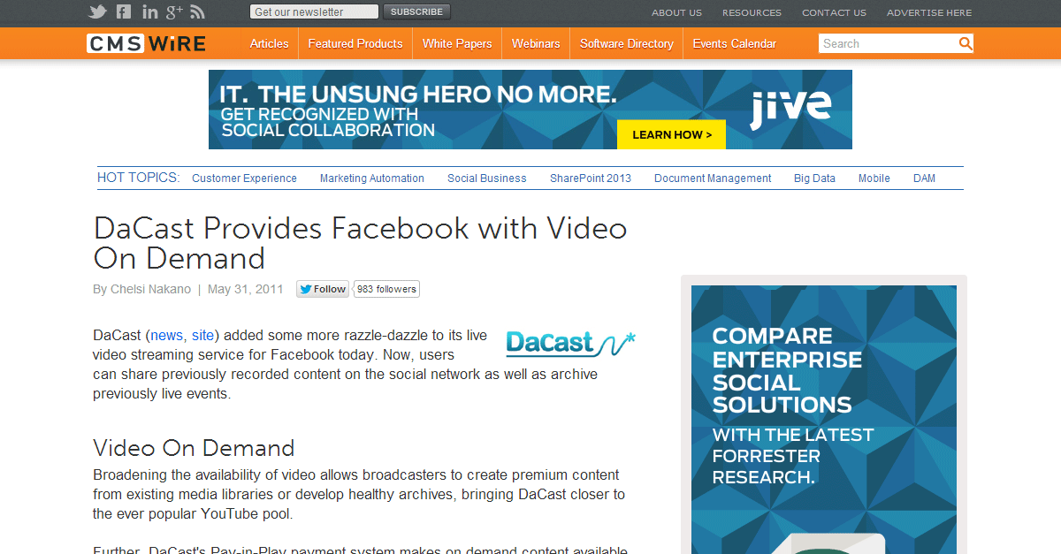1061x554 pixels.
Task: Click the DaCast logo in the article
Action: tap(570, 344)
